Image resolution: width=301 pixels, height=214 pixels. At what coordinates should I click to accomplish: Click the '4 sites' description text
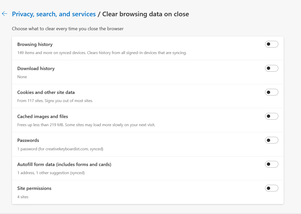23,197
